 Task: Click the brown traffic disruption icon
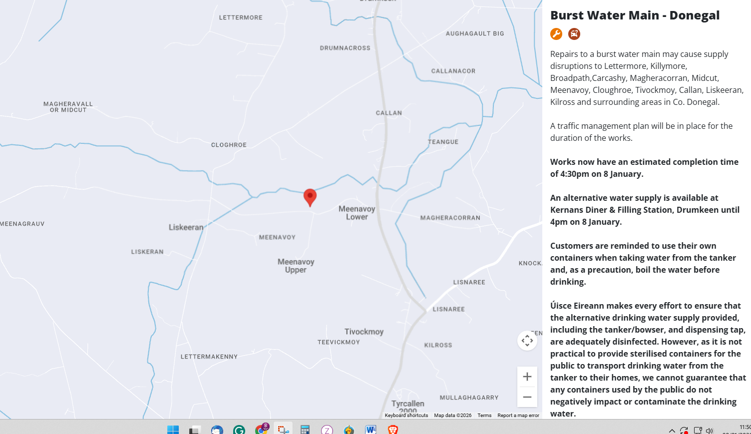[574, 34]
